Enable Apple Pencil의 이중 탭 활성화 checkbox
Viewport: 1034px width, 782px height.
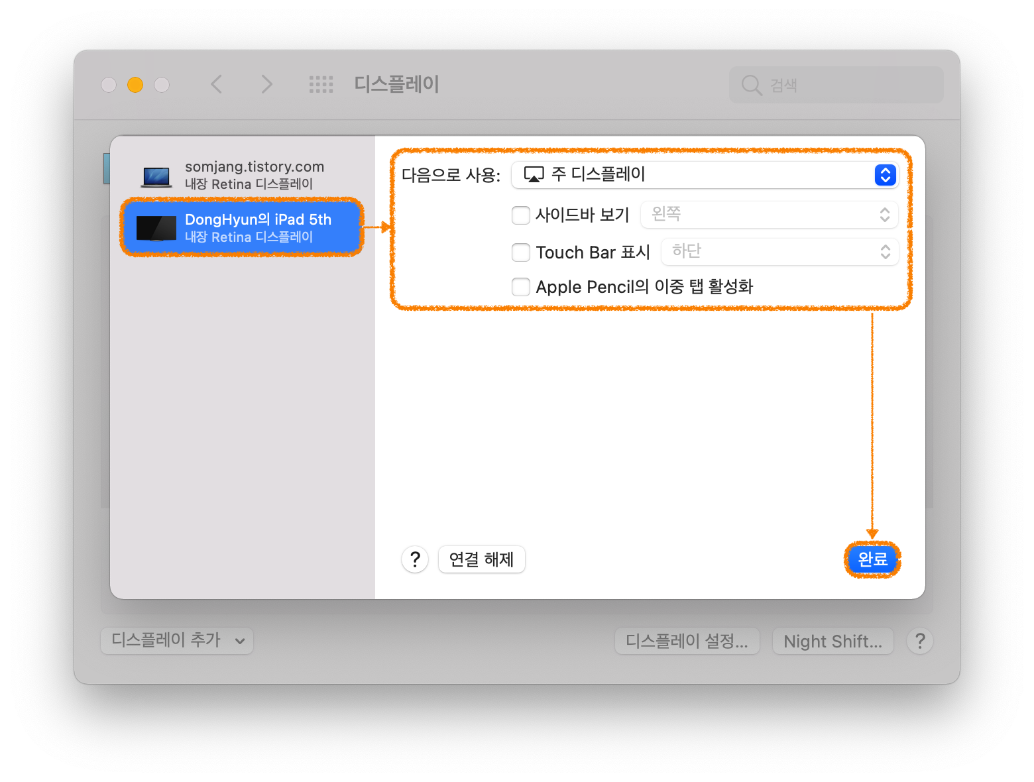[521, 287]
